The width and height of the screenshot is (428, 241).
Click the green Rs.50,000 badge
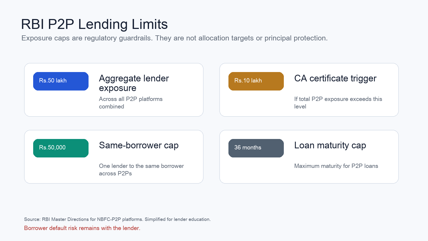(61, 148)
